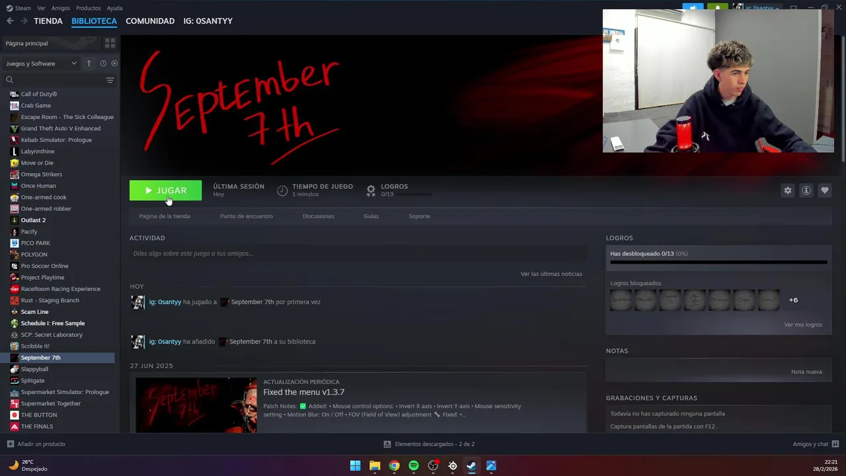This screenshot has height=476, width=846.
Task: Switch to TIENDA tab
Action: click(x=48, y=21)
